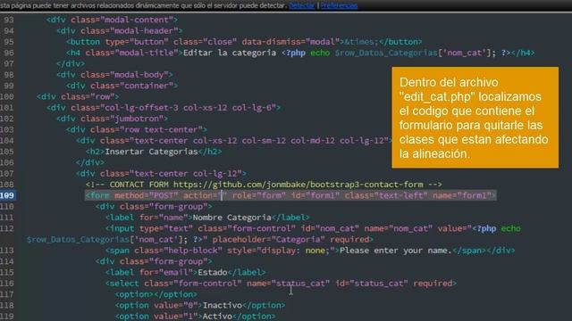Click line number 96 in the gutter
572x321 pixels.
[8, 53]
